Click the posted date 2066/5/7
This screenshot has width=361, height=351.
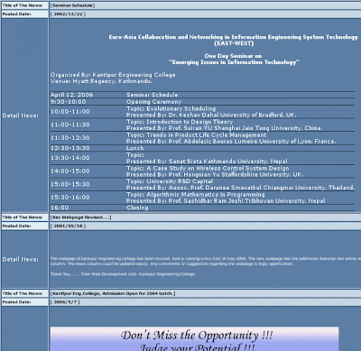65,302
